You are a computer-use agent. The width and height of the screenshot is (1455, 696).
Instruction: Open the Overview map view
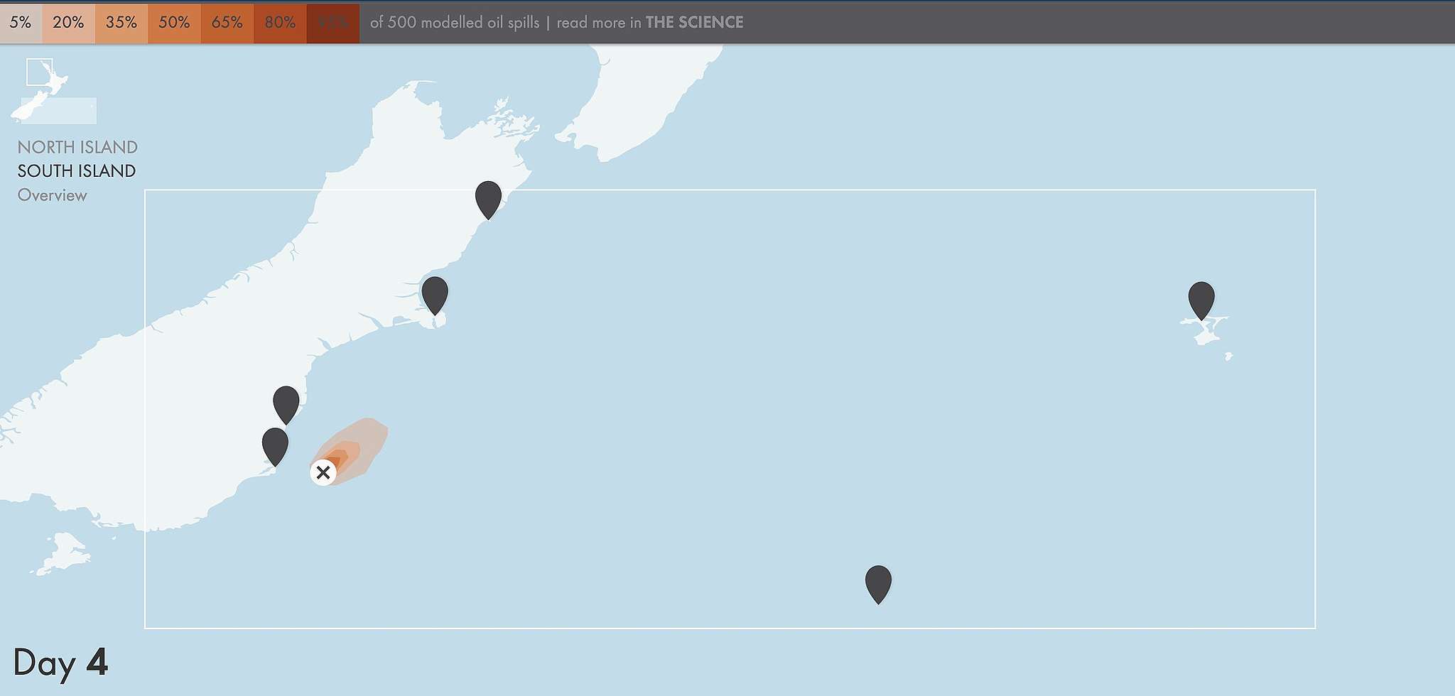point(52,195)
